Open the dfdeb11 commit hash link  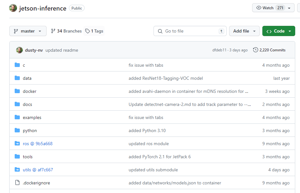coord(219,50)
